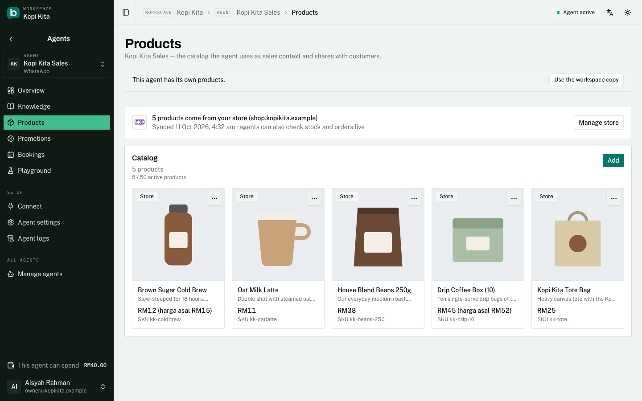Open the House Blend Beans product image
Screen dimensions: 642x401
[x=378, y=234]
